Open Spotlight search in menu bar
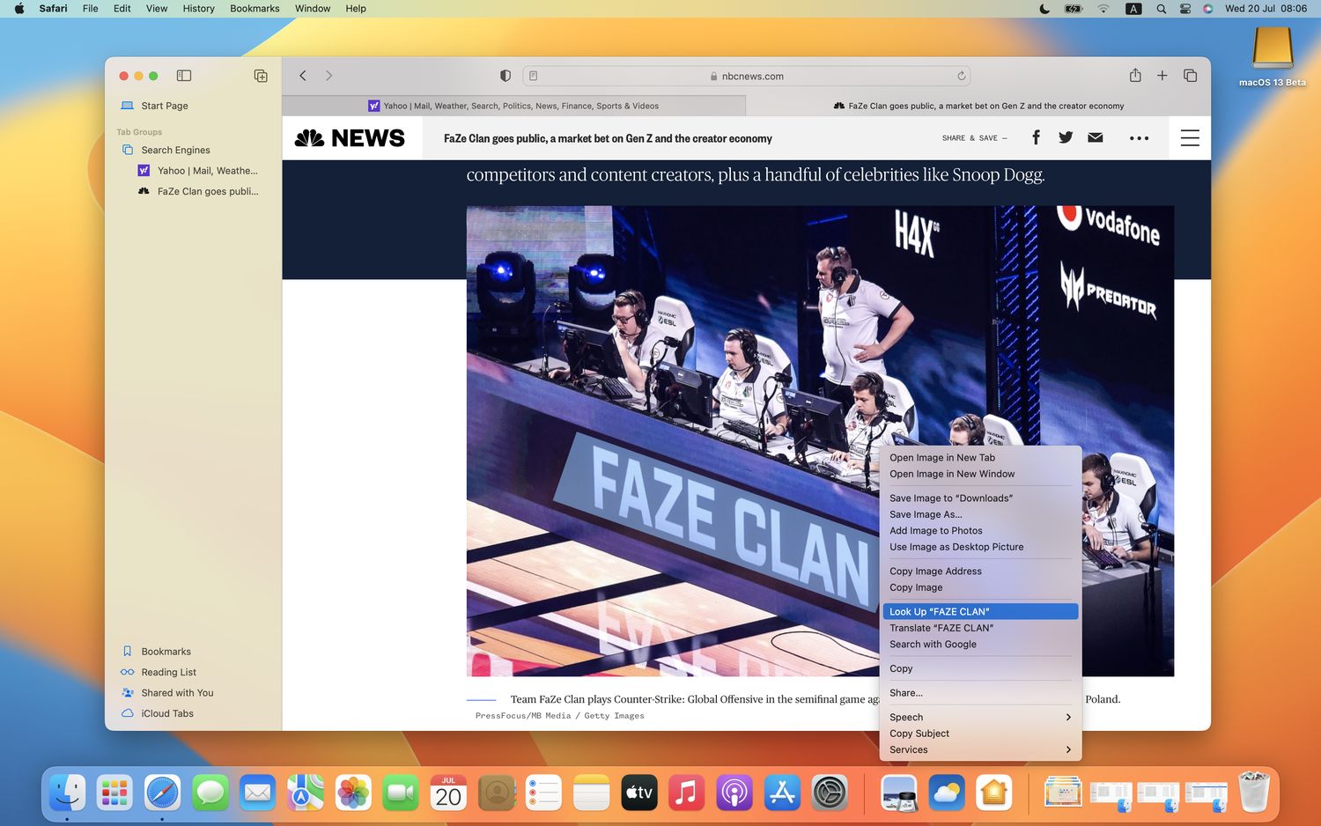Viewport: 1321px width, 826px height. (x=1161, y=9)
